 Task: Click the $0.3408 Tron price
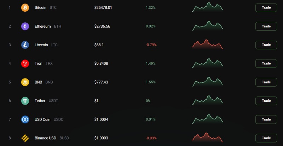[x=101, y=64]
